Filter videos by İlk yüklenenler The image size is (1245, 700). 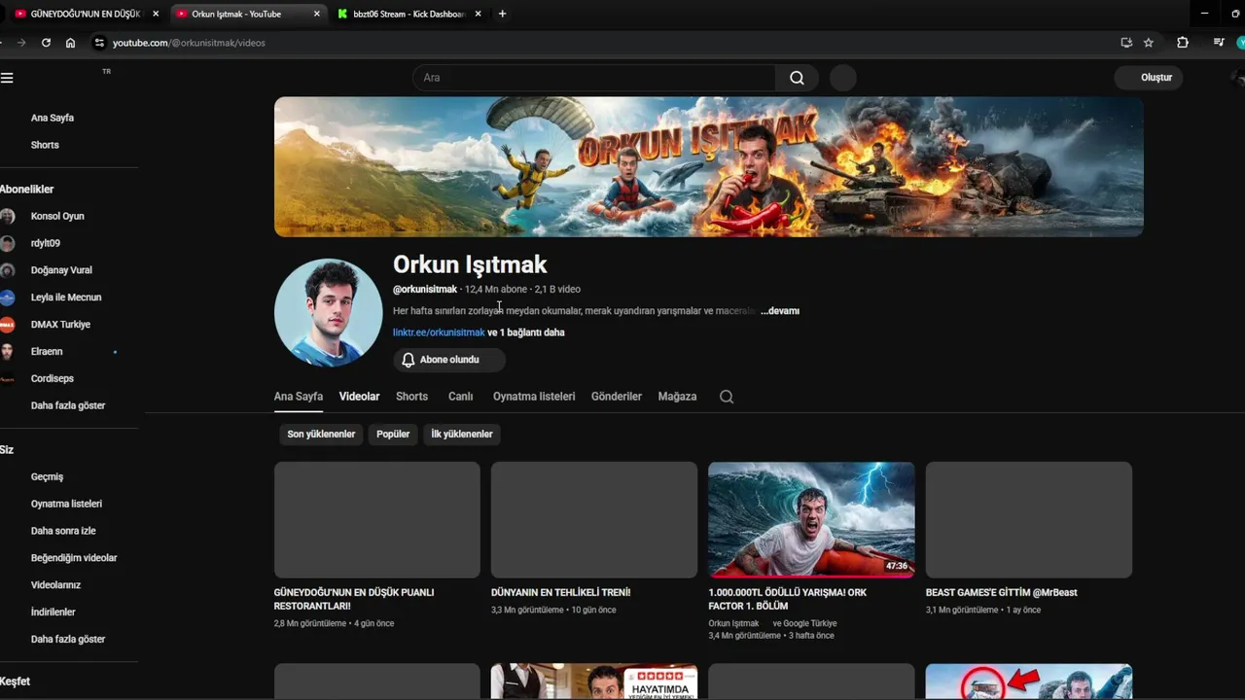pos(462,434)
